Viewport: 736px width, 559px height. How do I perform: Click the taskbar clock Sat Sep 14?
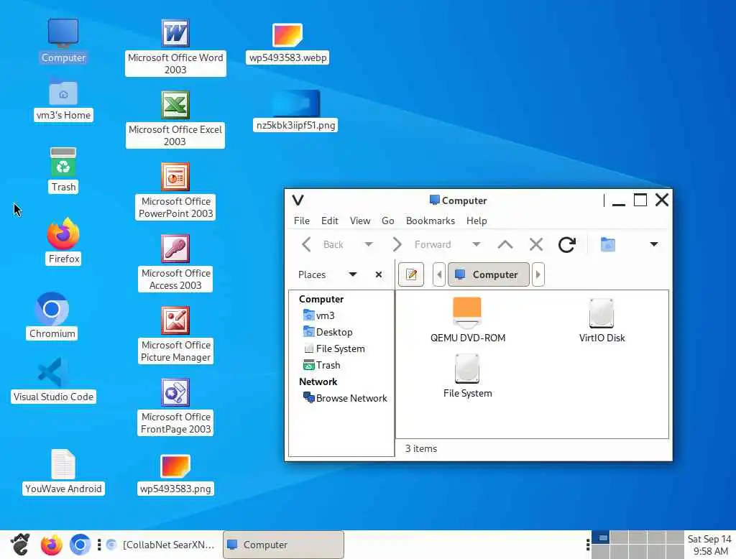tap(709, 545)
